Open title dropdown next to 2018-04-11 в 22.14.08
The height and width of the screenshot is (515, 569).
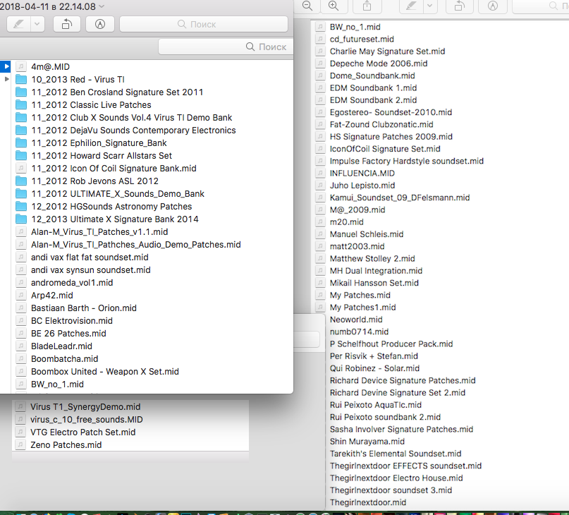tap(102, 6)
